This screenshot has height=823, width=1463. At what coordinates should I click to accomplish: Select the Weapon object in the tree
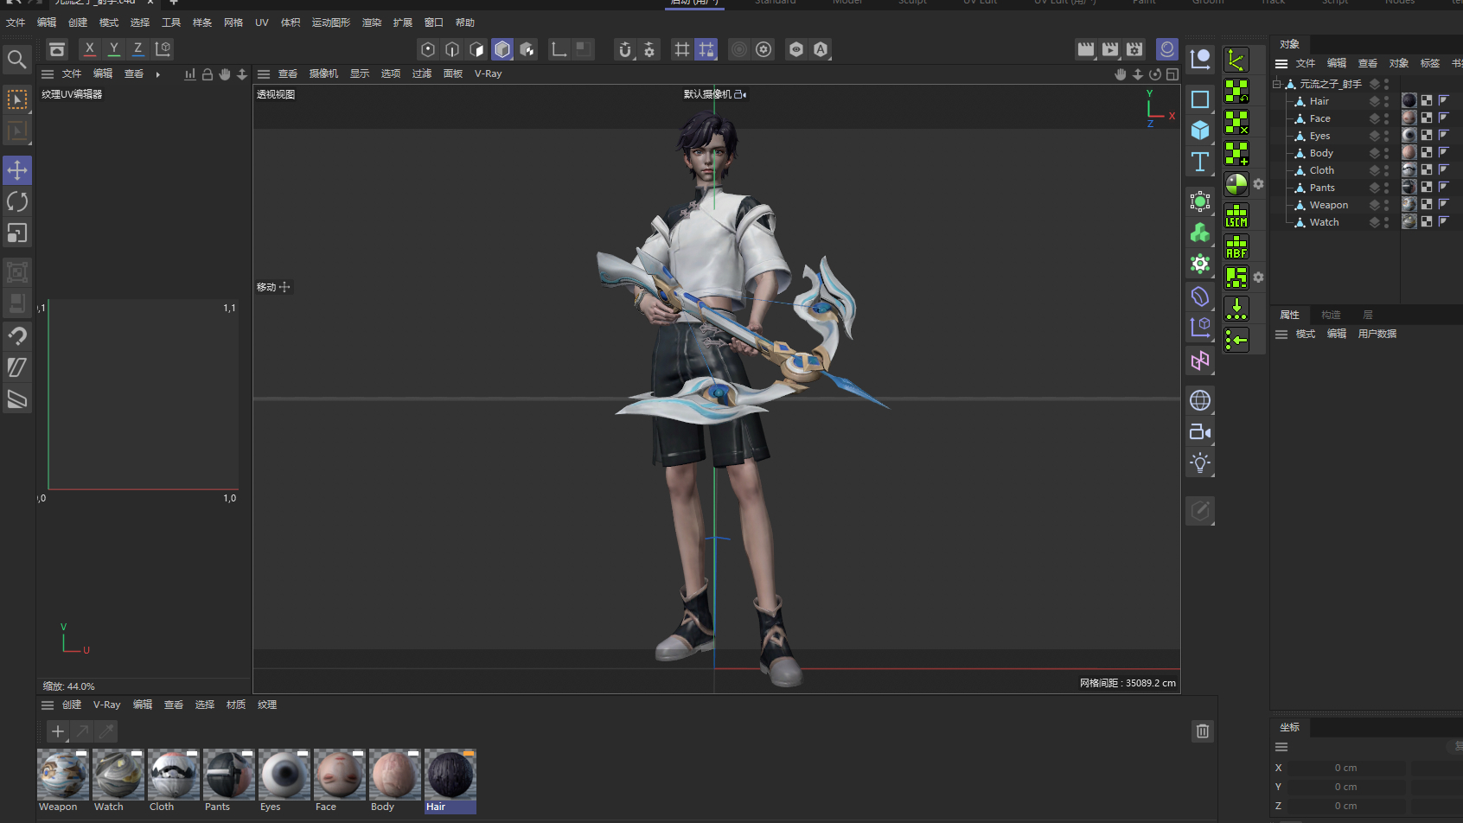click(1328, 205)
